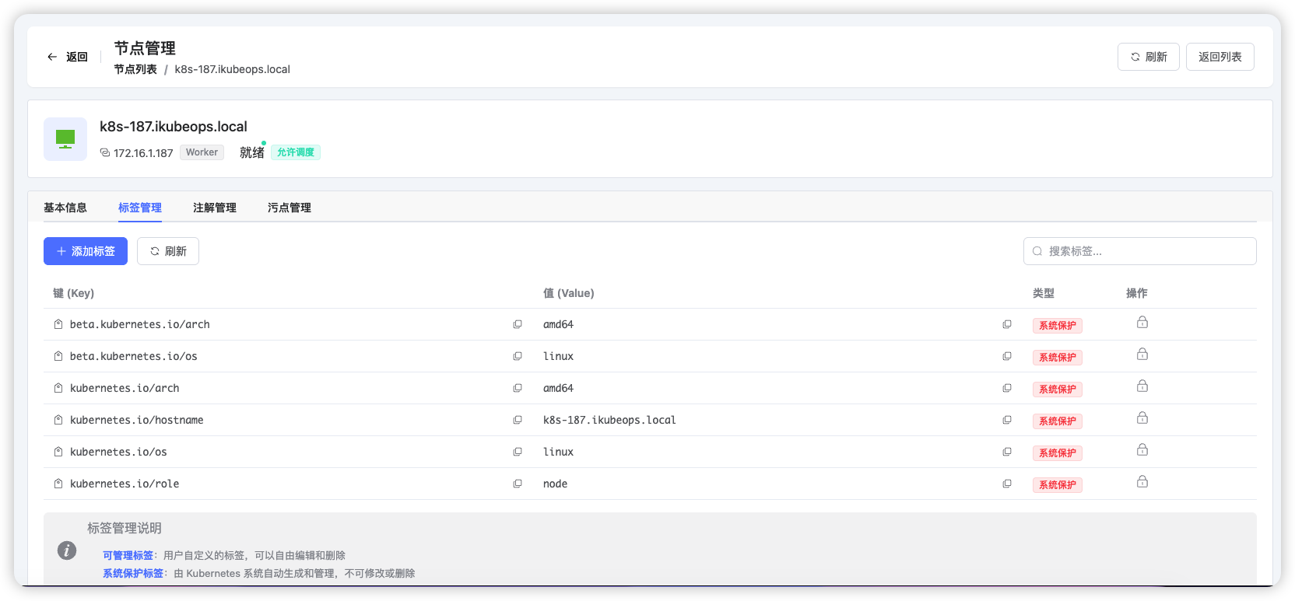Click 返回列表 button in header

1220,57
